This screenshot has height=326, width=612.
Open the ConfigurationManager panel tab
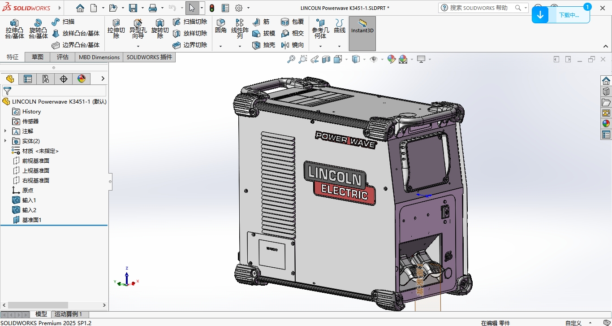tap(46, 79)
